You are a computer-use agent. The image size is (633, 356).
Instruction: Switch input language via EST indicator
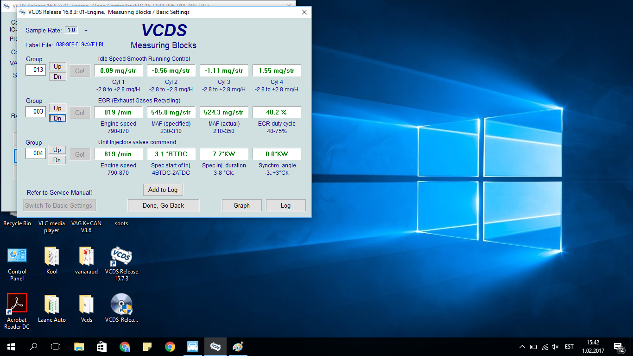coord(569,347)
